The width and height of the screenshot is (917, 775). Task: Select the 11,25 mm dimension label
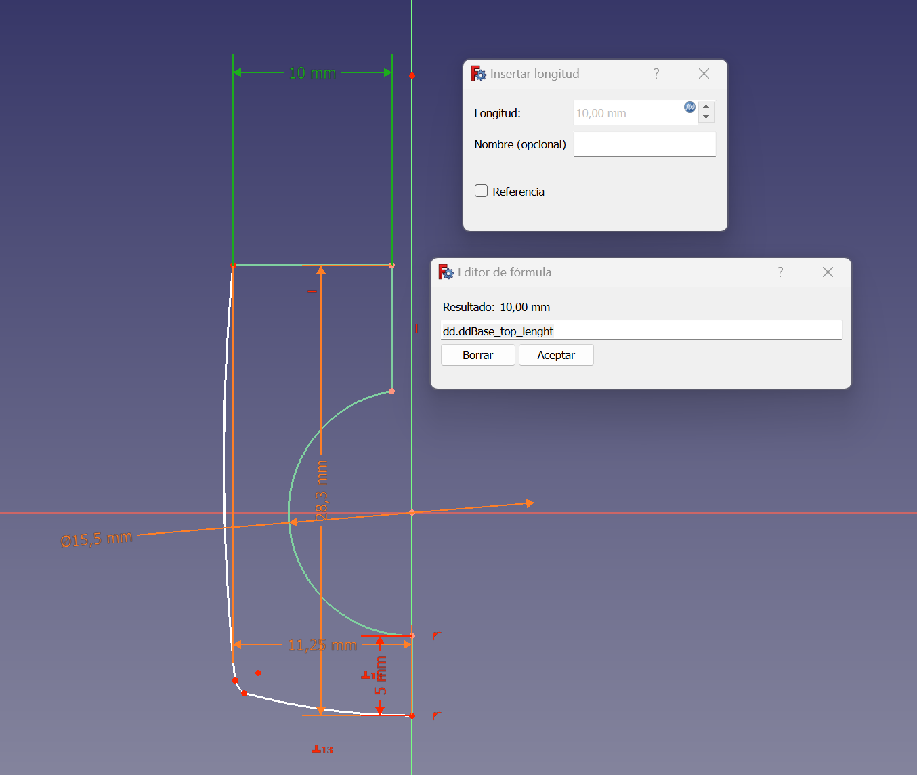tap(322, 645)
